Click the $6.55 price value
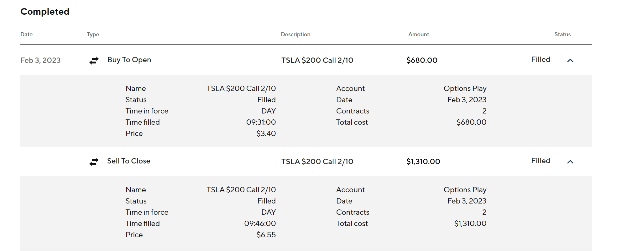Viewport: 622px width, 251px height. [266, 235]
